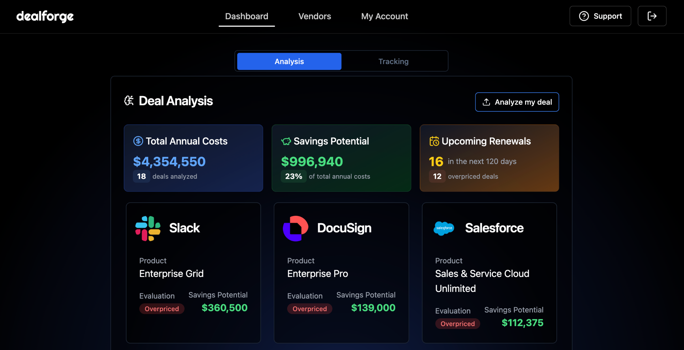Click the Overpriced badge on Salesforce card

click(x=457, y=324)
